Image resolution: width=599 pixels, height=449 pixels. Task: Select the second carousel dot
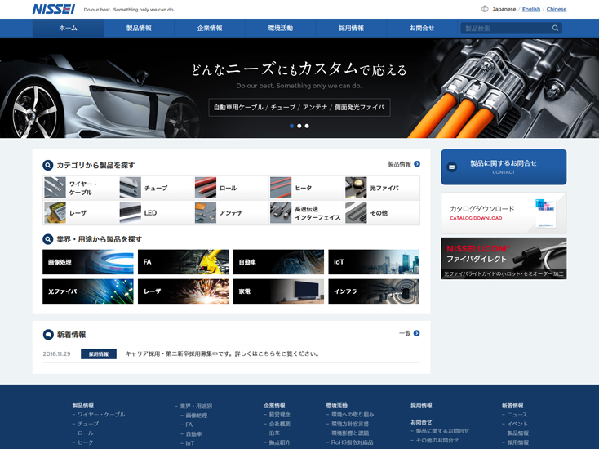coord(299,126)
